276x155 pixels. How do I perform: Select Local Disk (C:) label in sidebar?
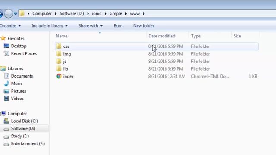[x=25, y=121]
